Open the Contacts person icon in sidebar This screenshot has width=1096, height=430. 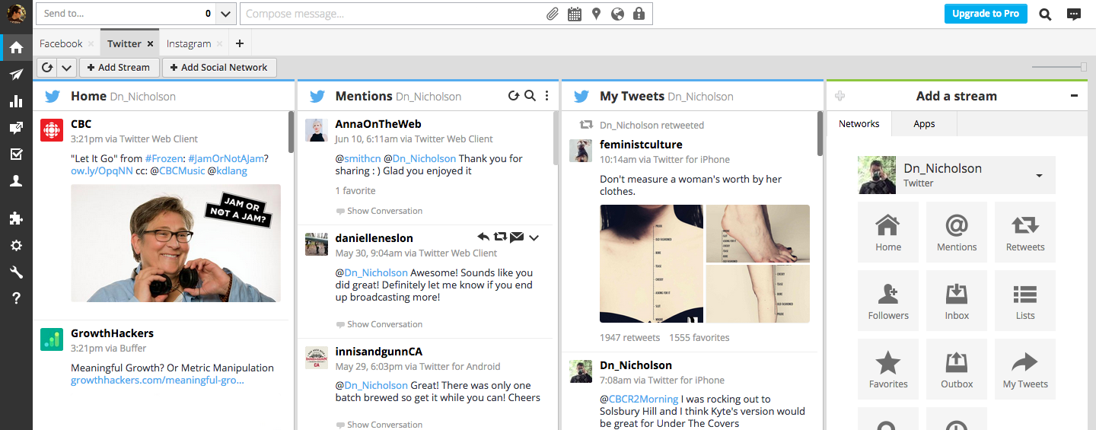[x=16, y=181]
